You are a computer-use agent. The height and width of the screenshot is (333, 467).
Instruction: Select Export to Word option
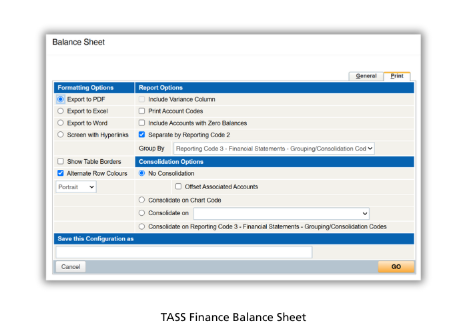tap(61, 123)
